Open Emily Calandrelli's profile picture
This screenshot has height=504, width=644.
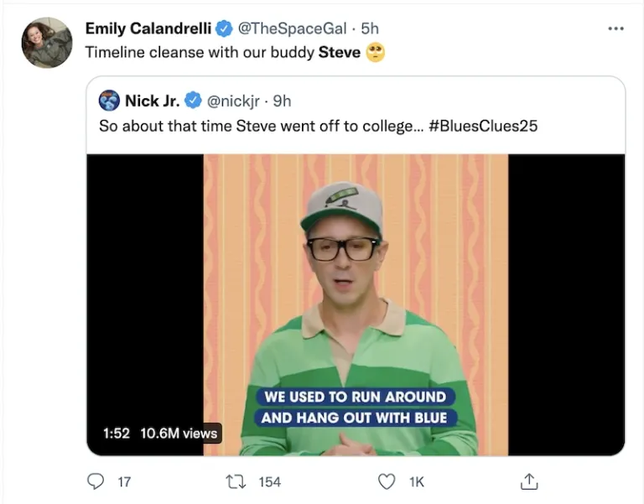point(47,42)
